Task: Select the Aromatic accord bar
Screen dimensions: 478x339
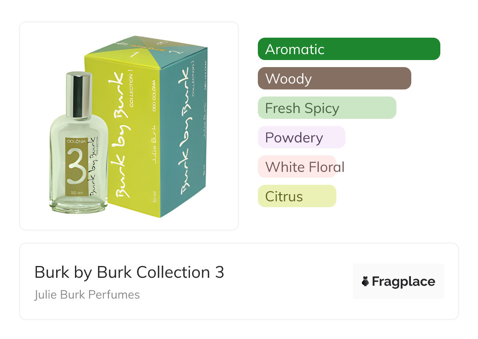Action: click(x=349, y=49)
